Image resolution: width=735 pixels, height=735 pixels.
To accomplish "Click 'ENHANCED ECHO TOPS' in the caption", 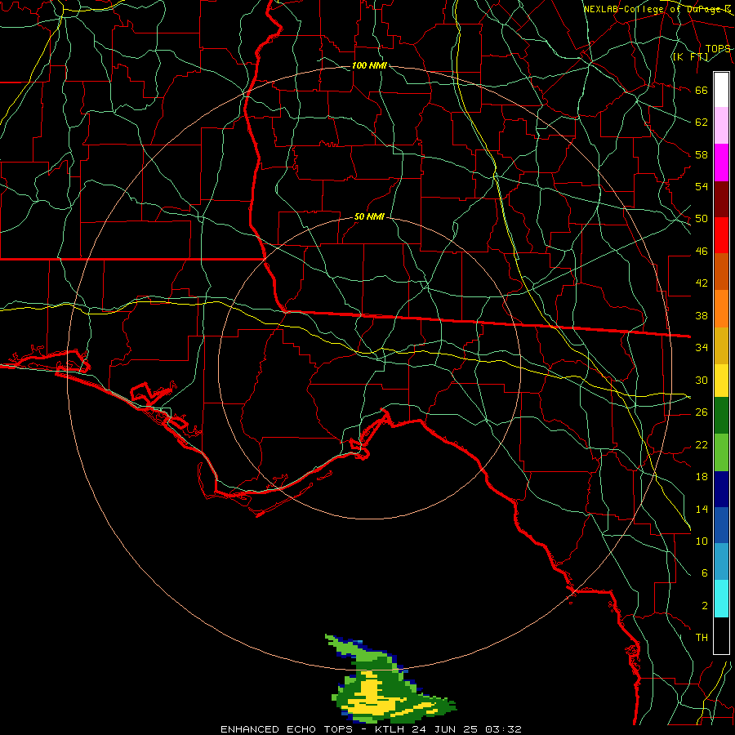I will coord(287,729).
